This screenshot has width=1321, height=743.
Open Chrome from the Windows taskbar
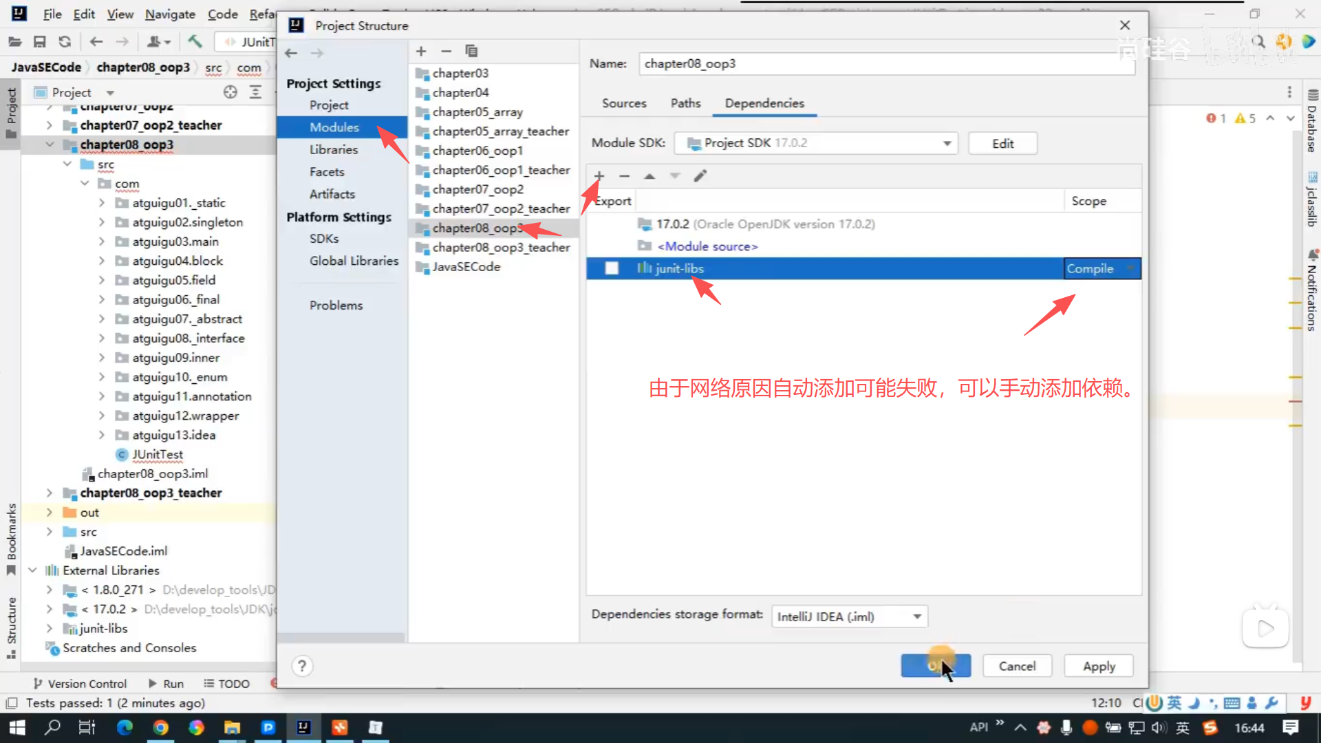(160, 728)
